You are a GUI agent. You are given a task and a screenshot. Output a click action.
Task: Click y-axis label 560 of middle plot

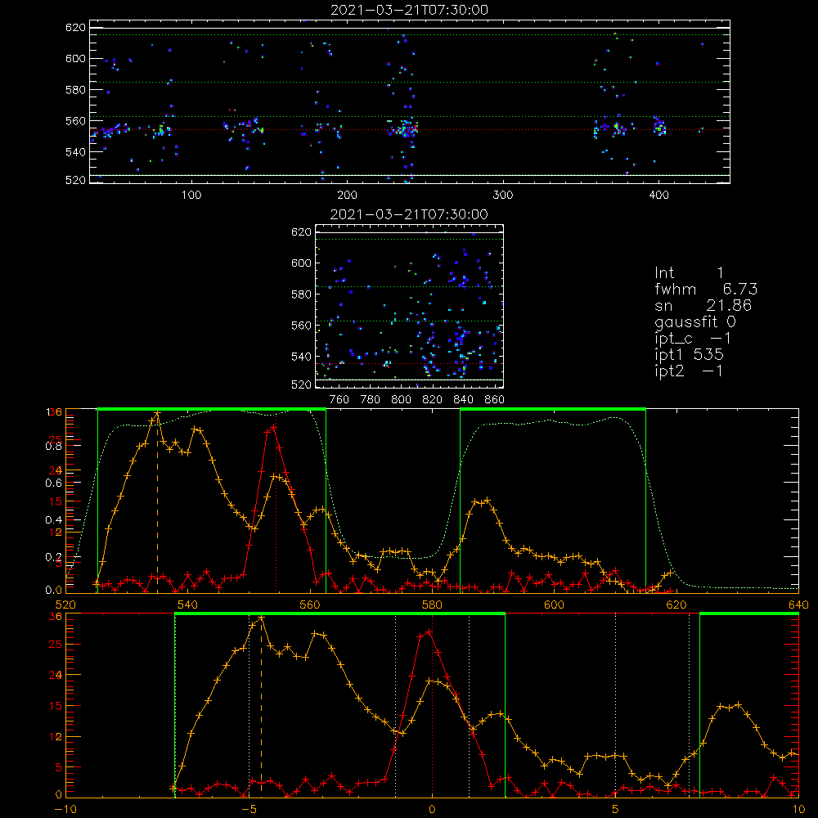click(301, 325)
